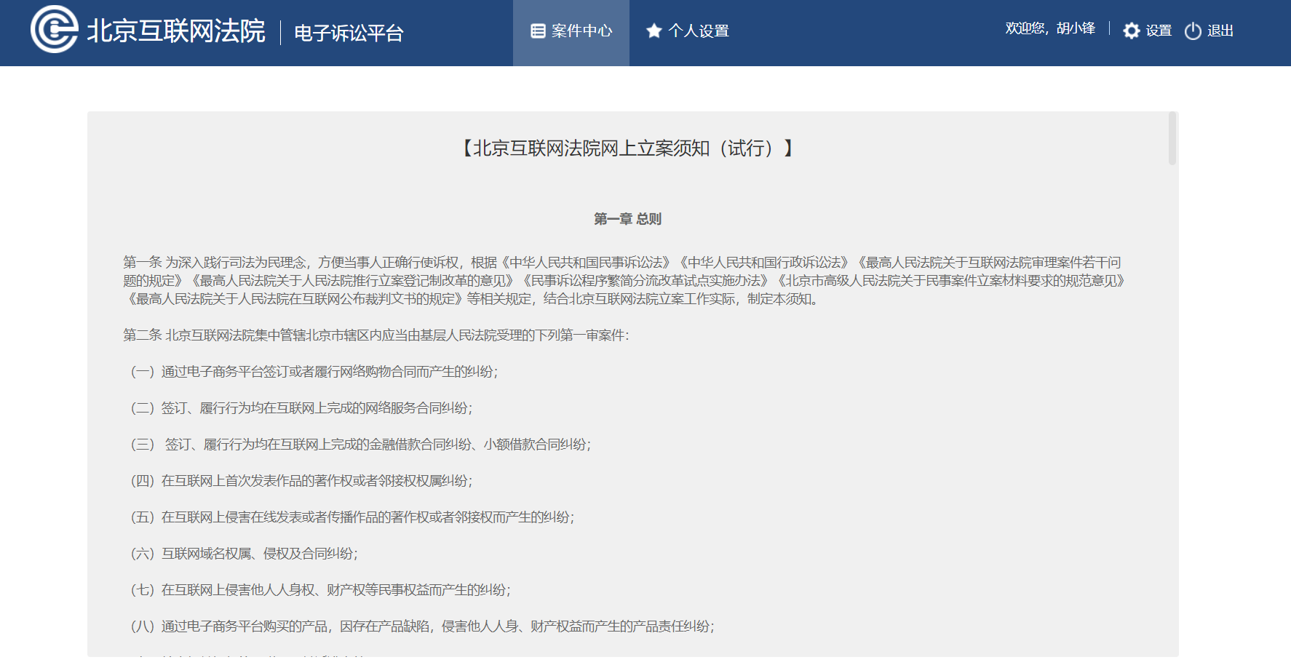Click the 电子诉讼平台 header text
The height and width of the screenshot is (665, 1291).
pos(349,33)
